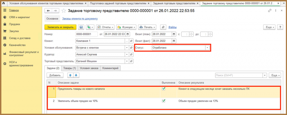Toggle Выполнена for Предложить товары из нового каталога

click(x=164, y=89)
